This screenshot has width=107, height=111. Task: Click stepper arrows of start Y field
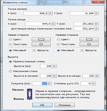click(x=96, y=13)
